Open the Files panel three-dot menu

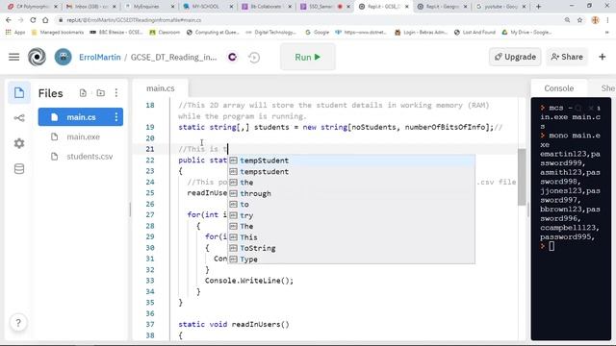click(x=116, y=93)
